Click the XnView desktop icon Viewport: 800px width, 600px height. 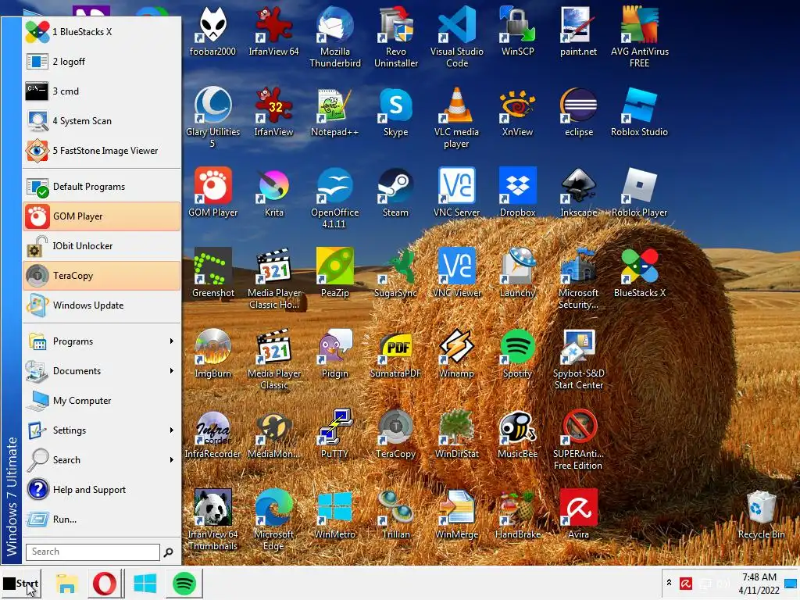517,112
